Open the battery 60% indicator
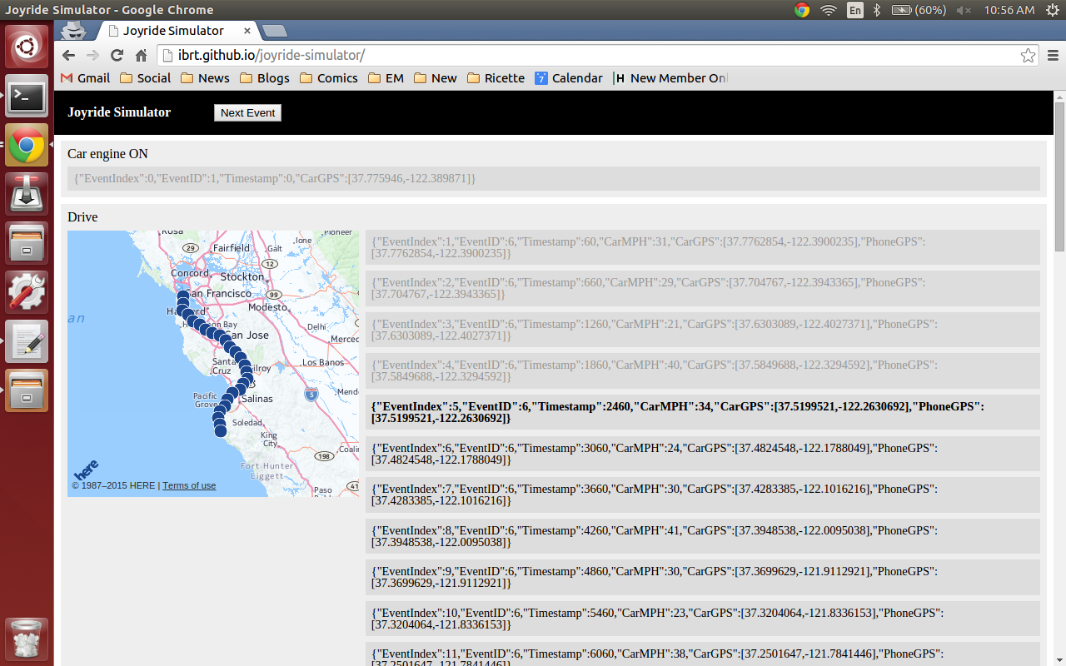This screenshot has width=1066, height=666. (919, 10)
